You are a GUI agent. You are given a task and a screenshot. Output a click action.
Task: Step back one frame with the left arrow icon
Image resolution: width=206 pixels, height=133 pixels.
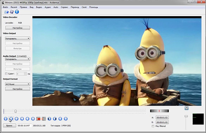pyautogui.click(x=16, y=119)
